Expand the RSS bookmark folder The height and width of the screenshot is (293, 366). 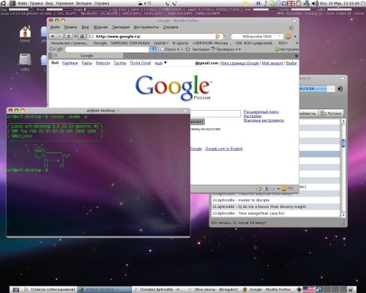point(283,43)
